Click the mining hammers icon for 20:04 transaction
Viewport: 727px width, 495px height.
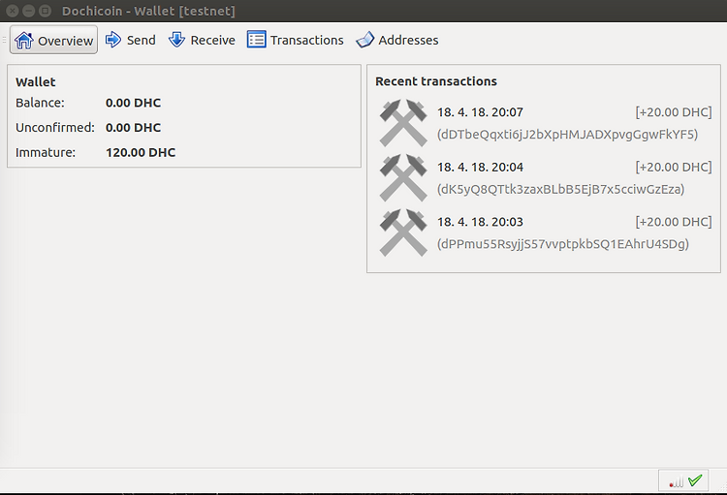click(403, 177)
